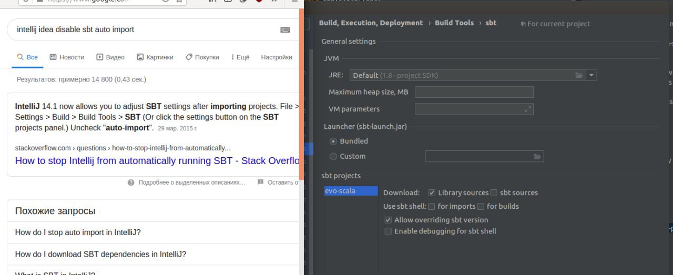
Task: Click the For current project copy icon
Action: [x=523, y=24]
